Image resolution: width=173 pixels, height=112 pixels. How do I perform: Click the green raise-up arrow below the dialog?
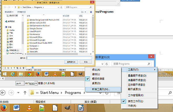tap(11, 68)
